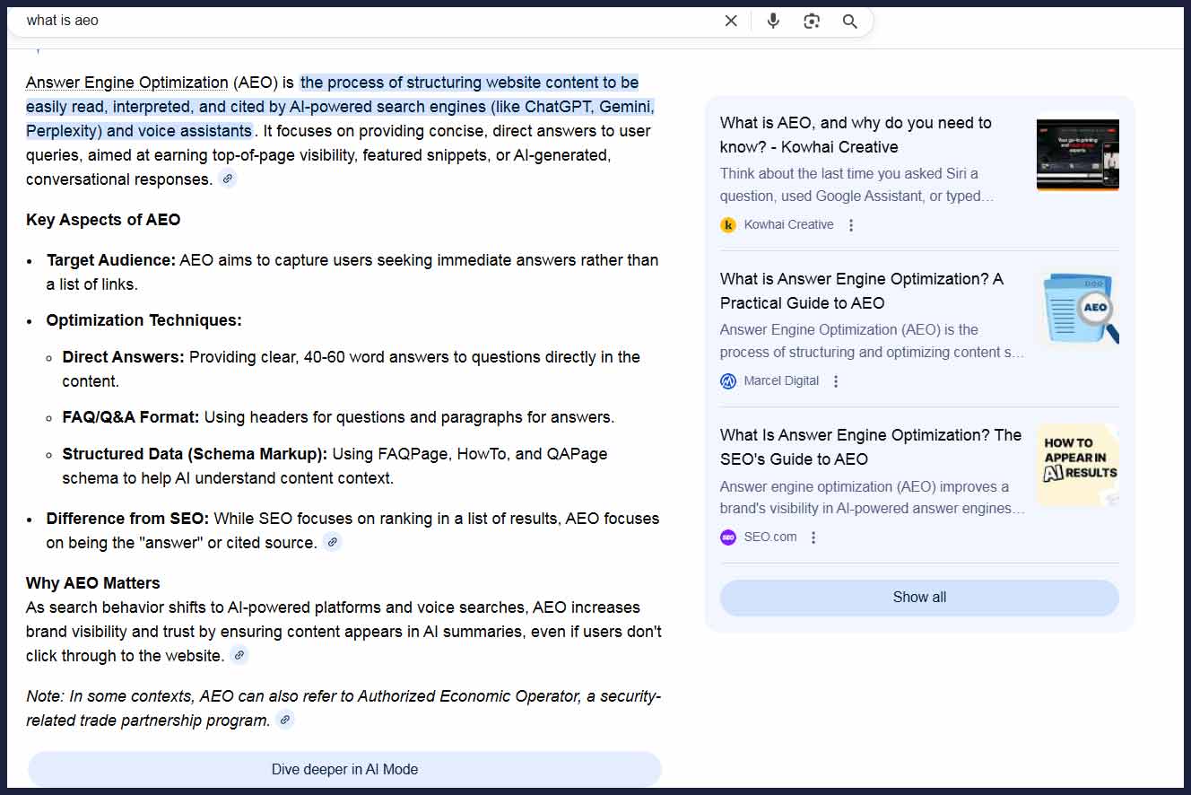
Task: Open the SEO.com favicon
Action: click(728, 537)
